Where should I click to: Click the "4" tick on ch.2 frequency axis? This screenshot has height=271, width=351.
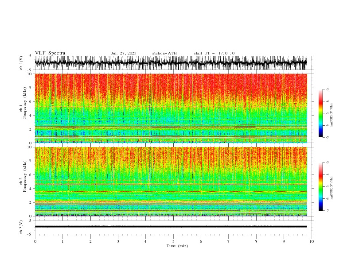[31, 189]
